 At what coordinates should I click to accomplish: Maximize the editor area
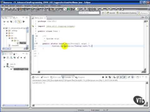coord(146,18)
